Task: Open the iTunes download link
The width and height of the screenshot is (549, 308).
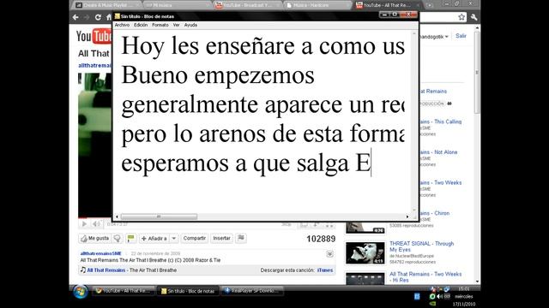Action: coord(325,270)
